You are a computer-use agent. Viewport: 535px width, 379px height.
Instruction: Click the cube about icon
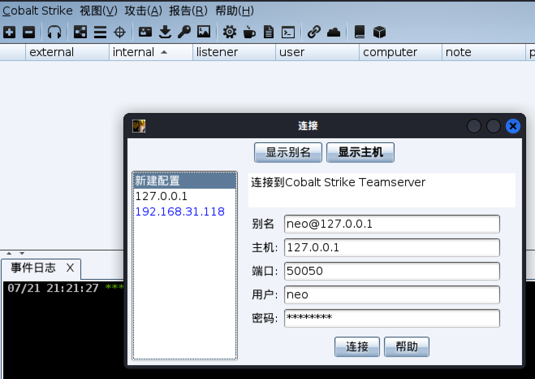[379, 32]
